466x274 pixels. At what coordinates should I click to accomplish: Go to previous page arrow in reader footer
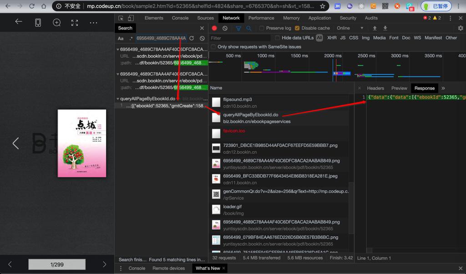coord(10,264)
